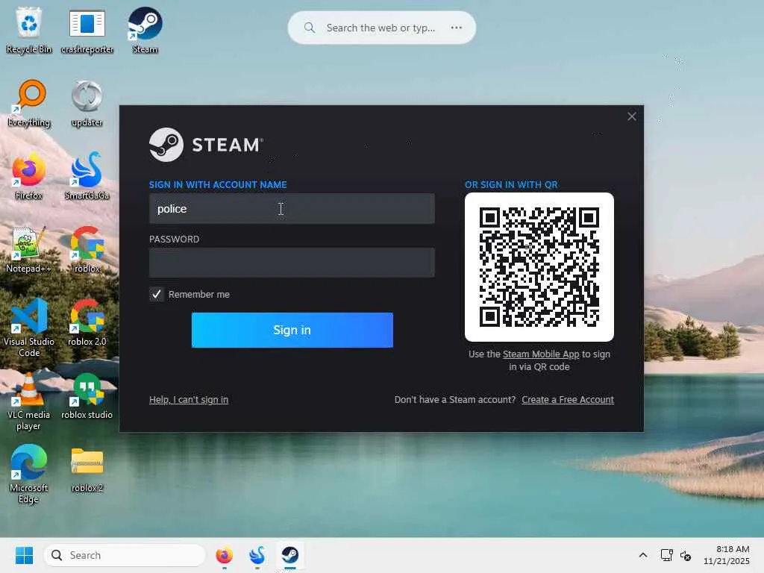Viewport: 764px width, 573px height.
Task: Select the Microsoft Edge desktop icon
Action: [29, 474]
